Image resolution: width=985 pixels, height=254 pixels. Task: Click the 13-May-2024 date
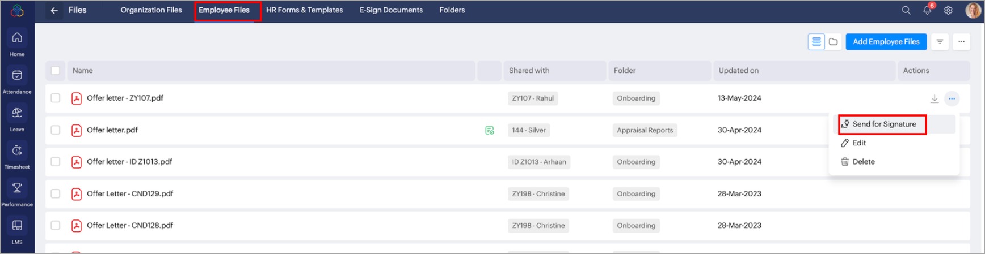pyautogui.click(x=739, y=98)
